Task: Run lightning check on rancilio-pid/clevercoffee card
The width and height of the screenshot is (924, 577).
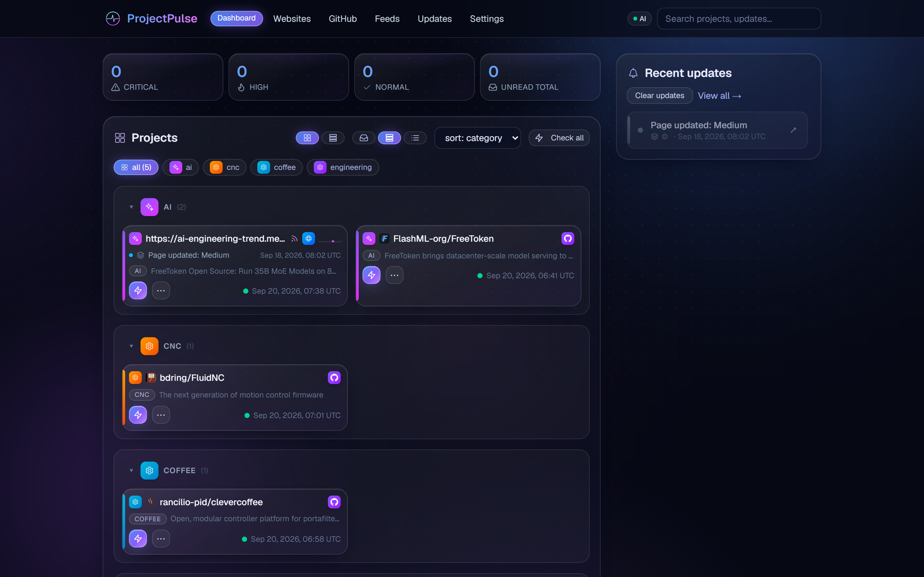Action: click(x=138, y=539)
